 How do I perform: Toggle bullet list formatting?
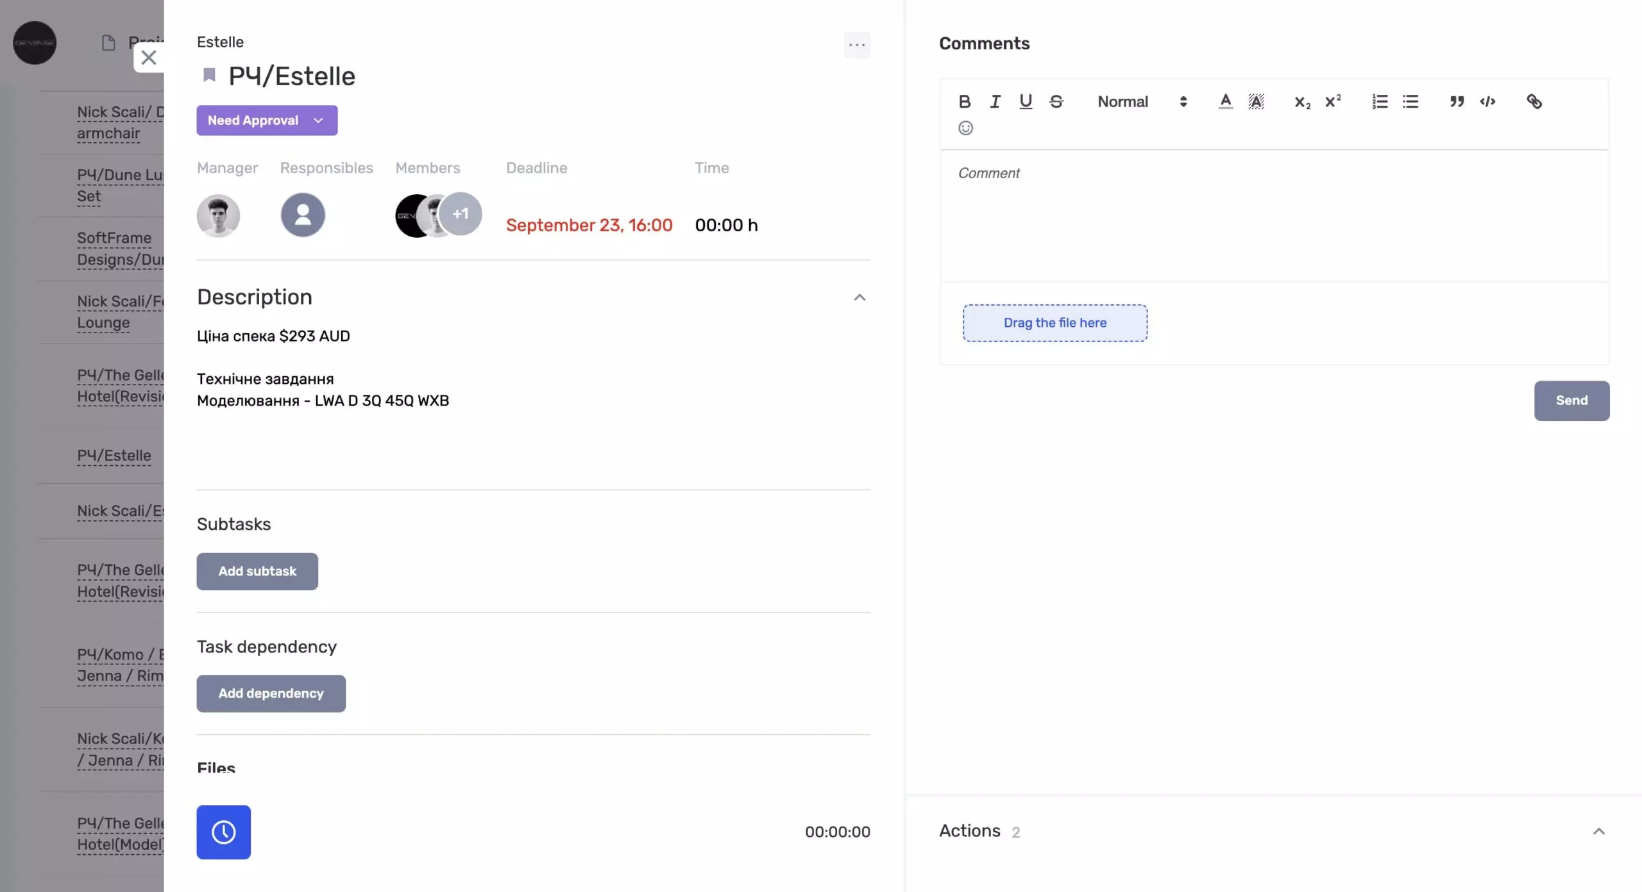1410,101
